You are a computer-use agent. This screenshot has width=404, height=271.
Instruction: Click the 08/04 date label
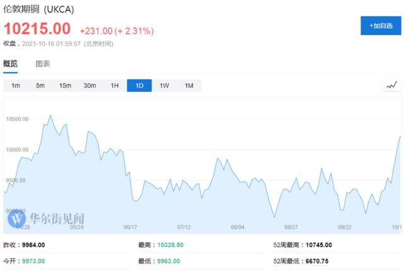237,227
